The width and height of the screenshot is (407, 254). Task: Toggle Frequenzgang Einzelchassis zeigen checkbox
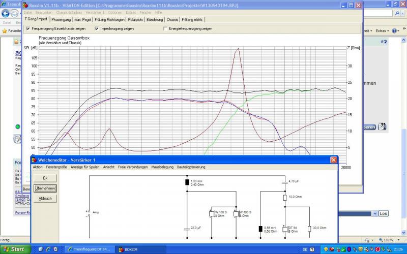[28, 28]
